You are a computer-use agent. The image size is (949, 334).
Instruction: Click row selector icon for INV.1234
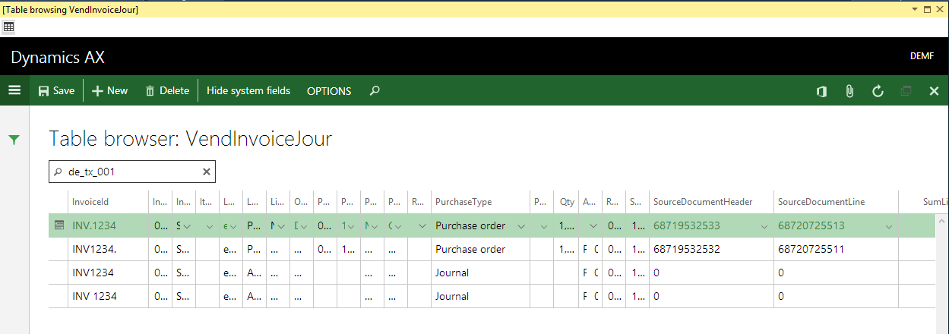pos(59,225)
